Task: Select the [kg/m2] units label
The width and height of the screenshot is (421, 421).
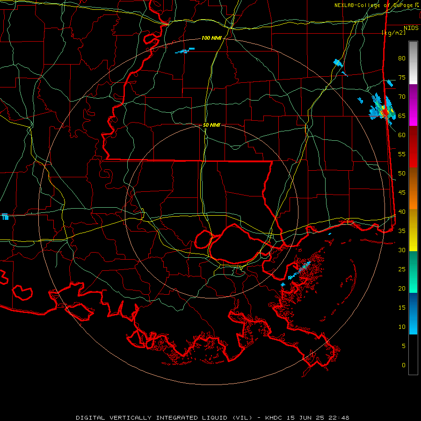Action: 393,33
